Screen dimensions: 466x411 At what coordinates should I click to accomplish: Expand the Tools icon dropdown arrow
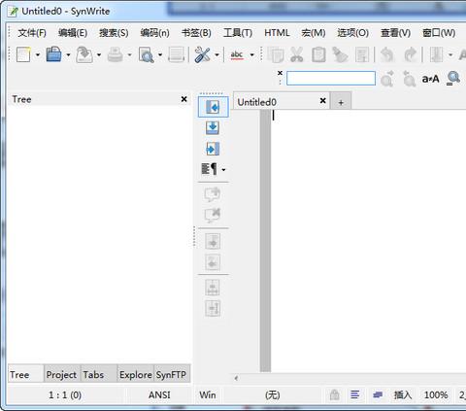[216, 55]
